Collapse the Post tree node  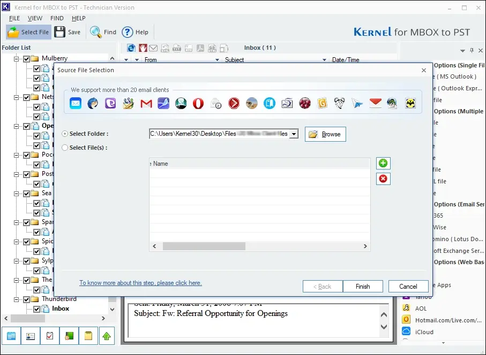pos(16,174)
